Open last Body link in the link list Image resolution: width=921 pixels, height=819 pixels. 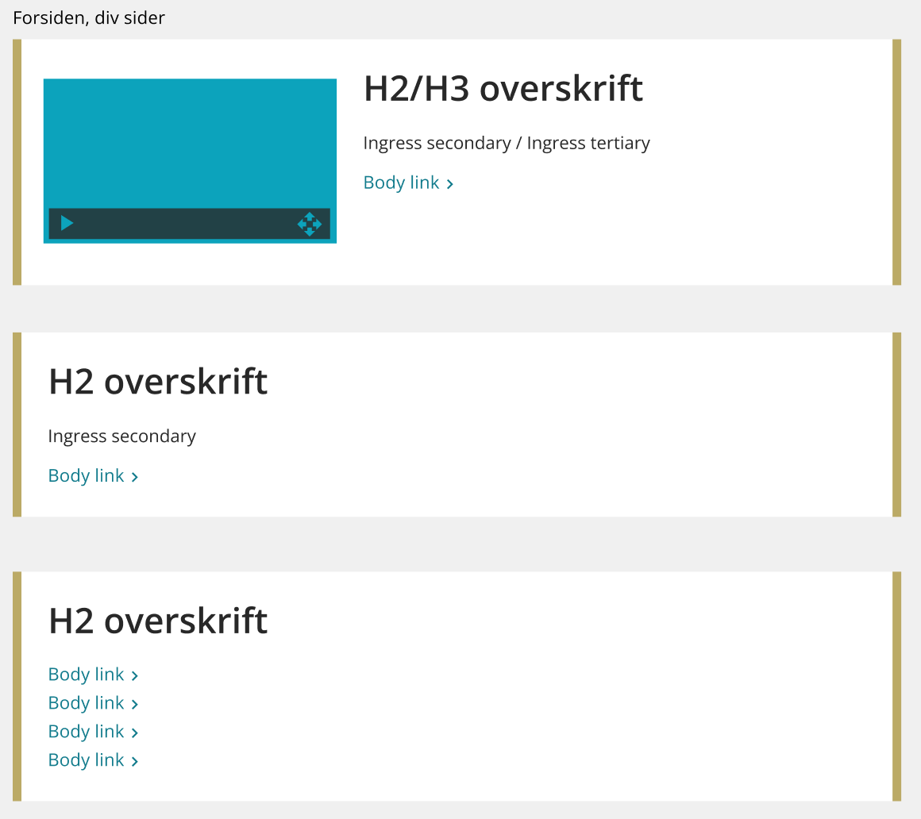click(86, 760)
